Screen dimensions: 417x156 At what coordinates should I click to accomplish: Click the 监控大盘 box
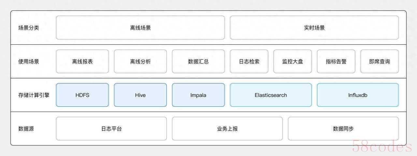pos(293,61)
